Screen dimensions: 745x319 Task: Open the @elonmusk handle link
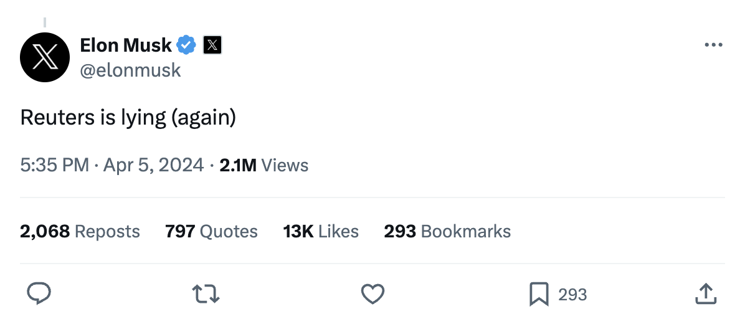click(x=130, y=70)
